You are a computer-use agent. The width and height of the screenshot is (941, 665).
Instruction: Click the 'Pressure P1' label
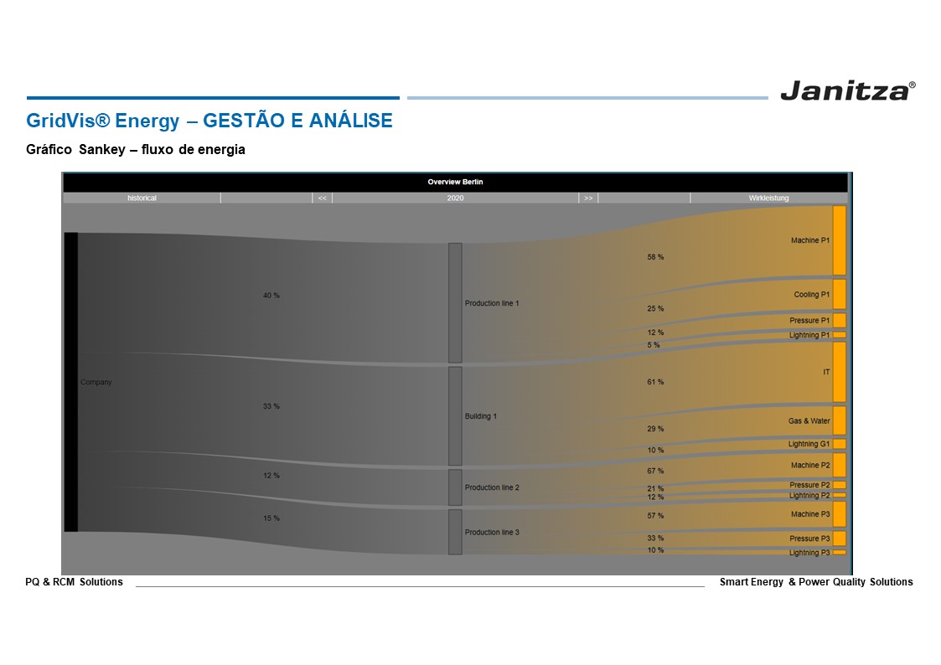click(x=809, y=320)
